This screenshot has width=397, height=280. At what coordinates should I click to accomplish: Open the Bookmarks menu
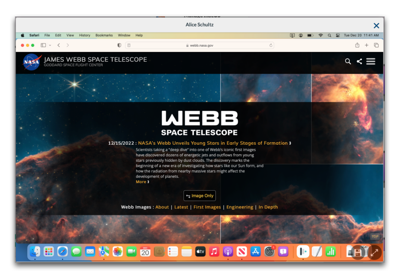pyautogui.click(x=104, y=35)
